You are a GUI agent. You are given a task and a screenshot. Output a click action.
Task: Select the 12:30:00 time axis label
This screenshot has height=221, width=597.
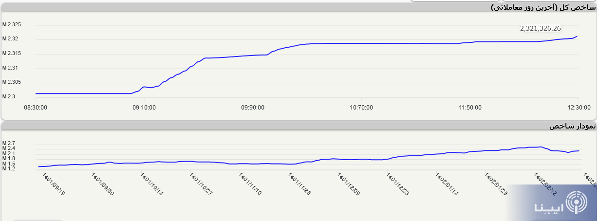pos(578,107)
